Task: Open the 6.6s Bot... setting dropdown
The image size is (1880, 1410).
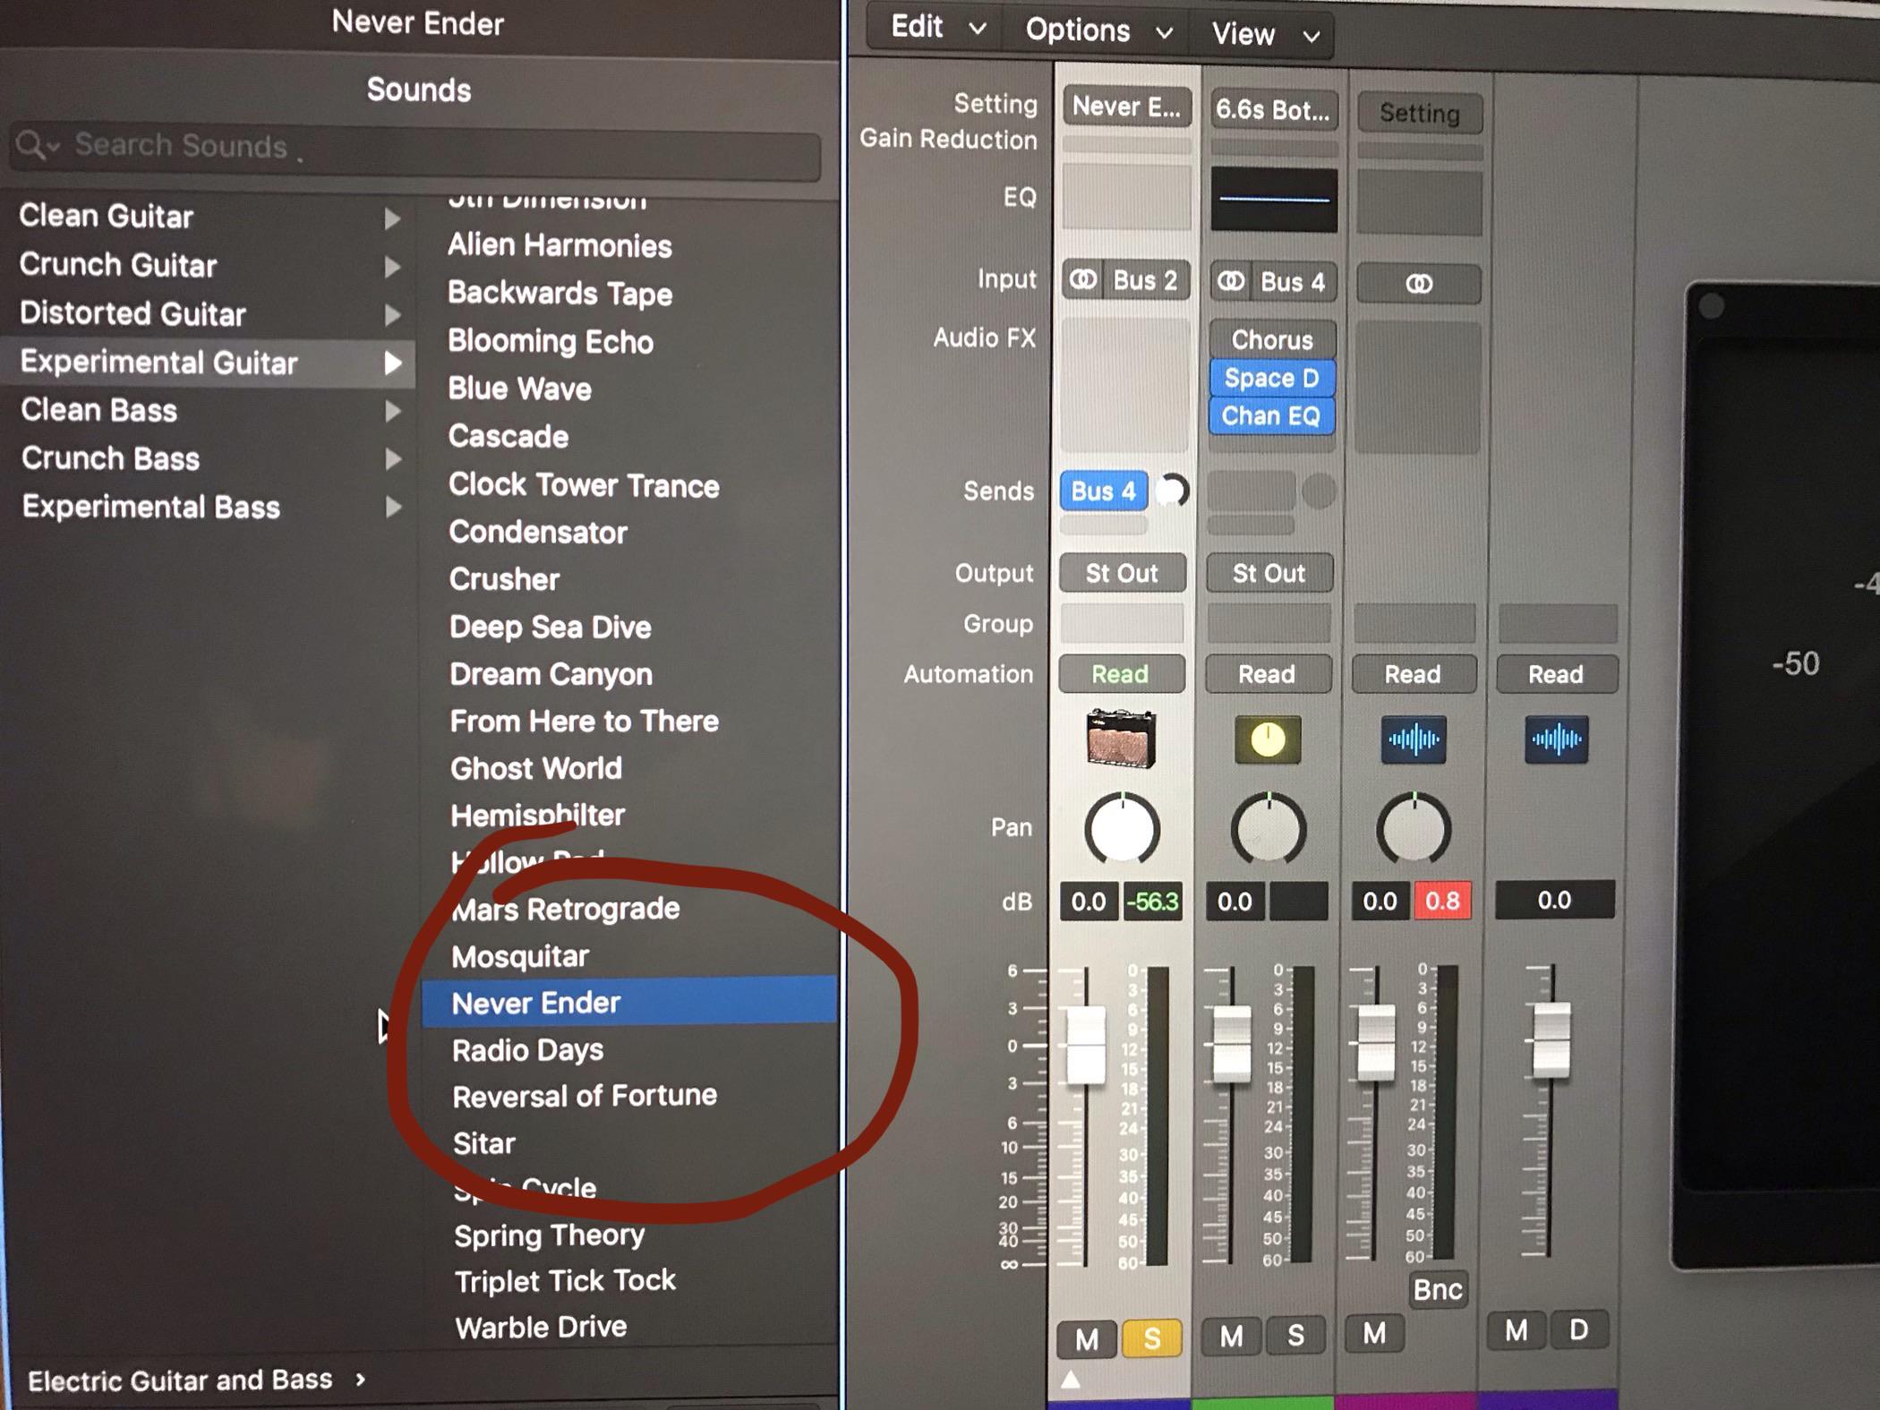Action: click(x=1272, y=110)
